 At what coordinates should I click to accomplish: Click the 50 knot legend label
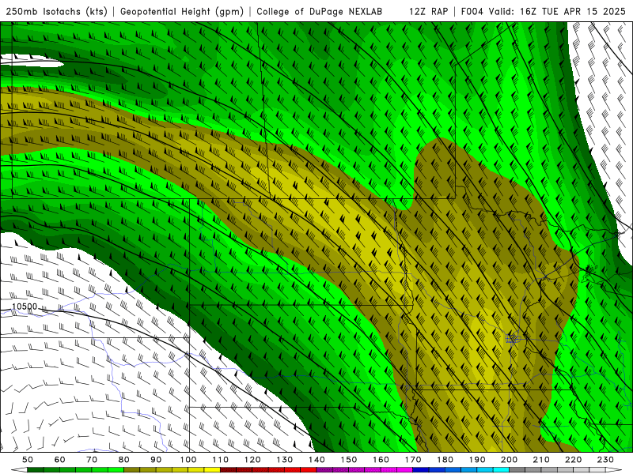click(x=28, y=460)
